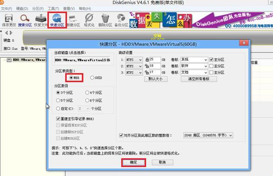Close the Quick Partition dialog
Screen dimensions: 273x176
pyautogui.click(x=244, y=43)
